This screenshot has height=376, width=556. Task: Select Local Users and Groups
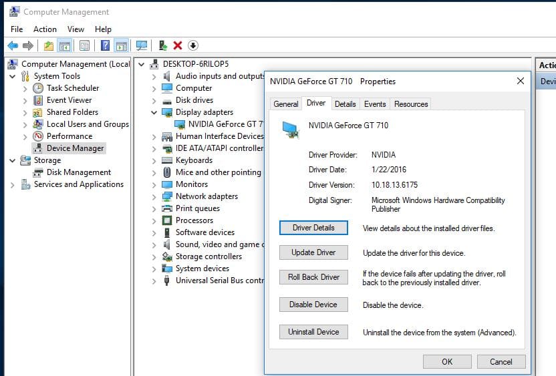[x=88, y=124]
